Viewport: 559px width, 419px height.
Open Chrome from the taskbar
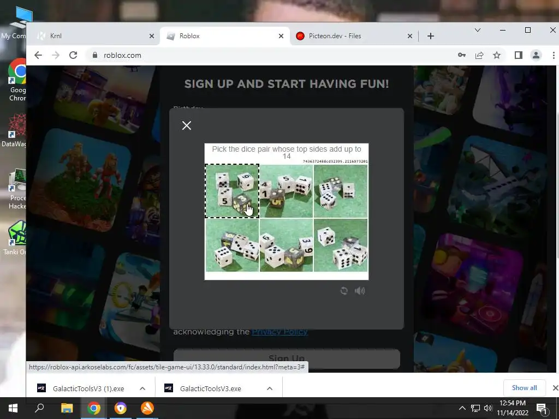coord(94,408)
